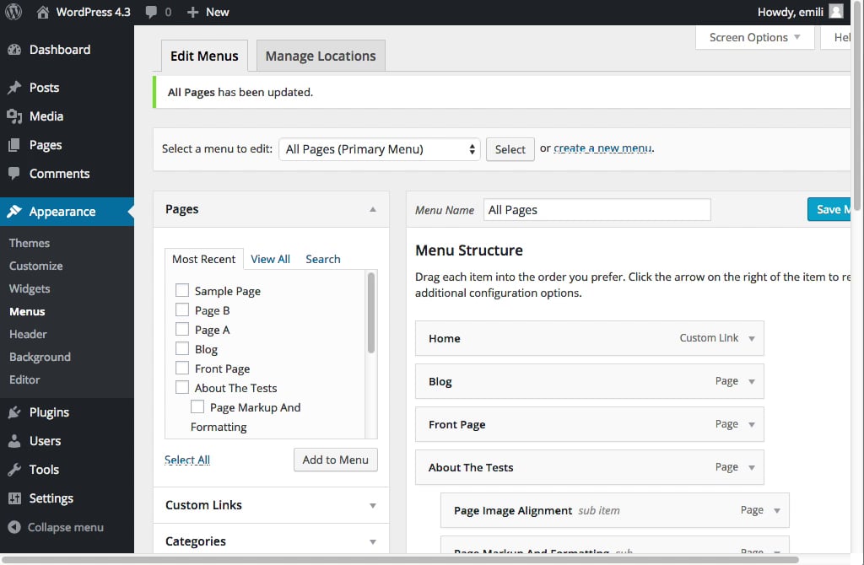Open the Dashboard sidebar icon

[x=14, y=50]
